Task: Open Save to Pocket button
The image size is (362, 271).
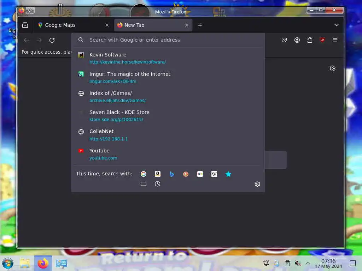Action: (284, 40)
